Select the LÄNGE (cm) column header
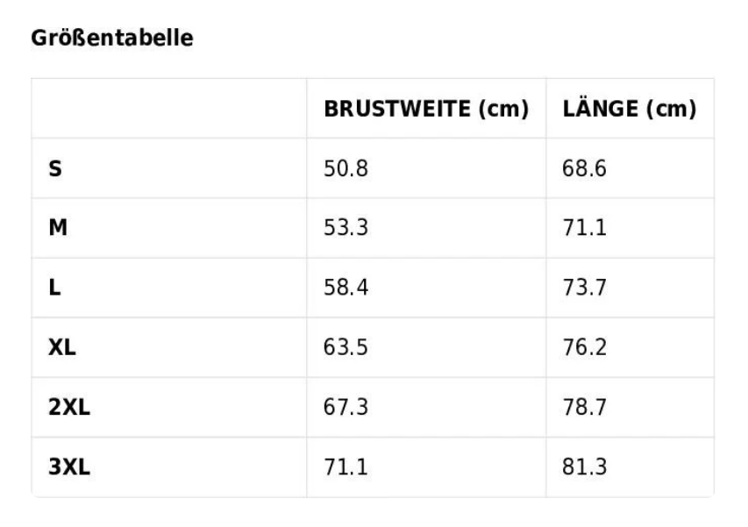748x527 pixels. 629,110
